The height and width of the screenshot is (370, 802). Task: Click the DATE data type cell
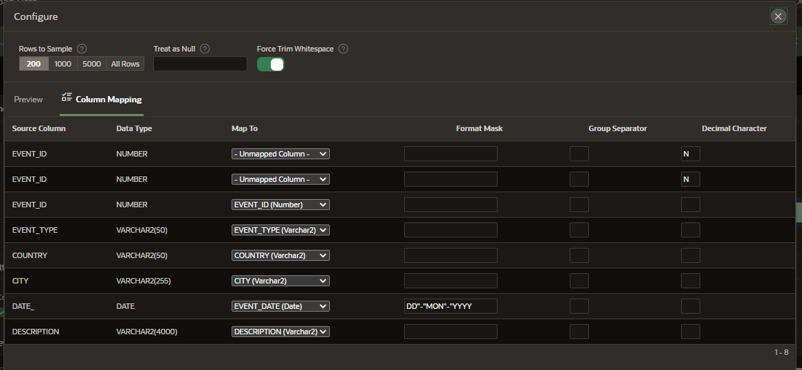click(x=125, y=306)
